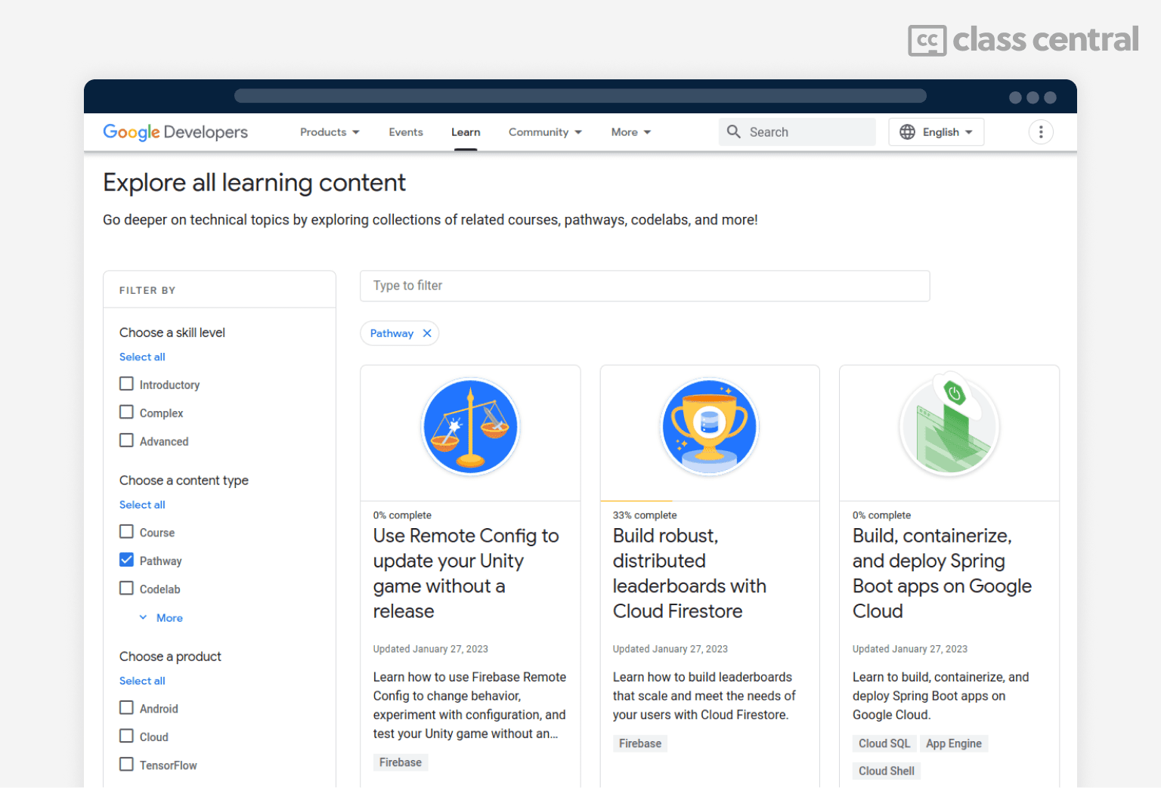
Task: Click the Google Developers logo
Action: 175,132
